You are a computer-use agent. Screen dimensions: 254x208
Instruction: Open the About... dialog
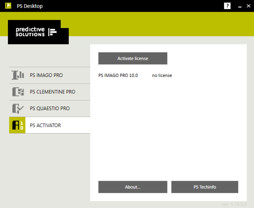pyautogui.click(x=133, y=187)
